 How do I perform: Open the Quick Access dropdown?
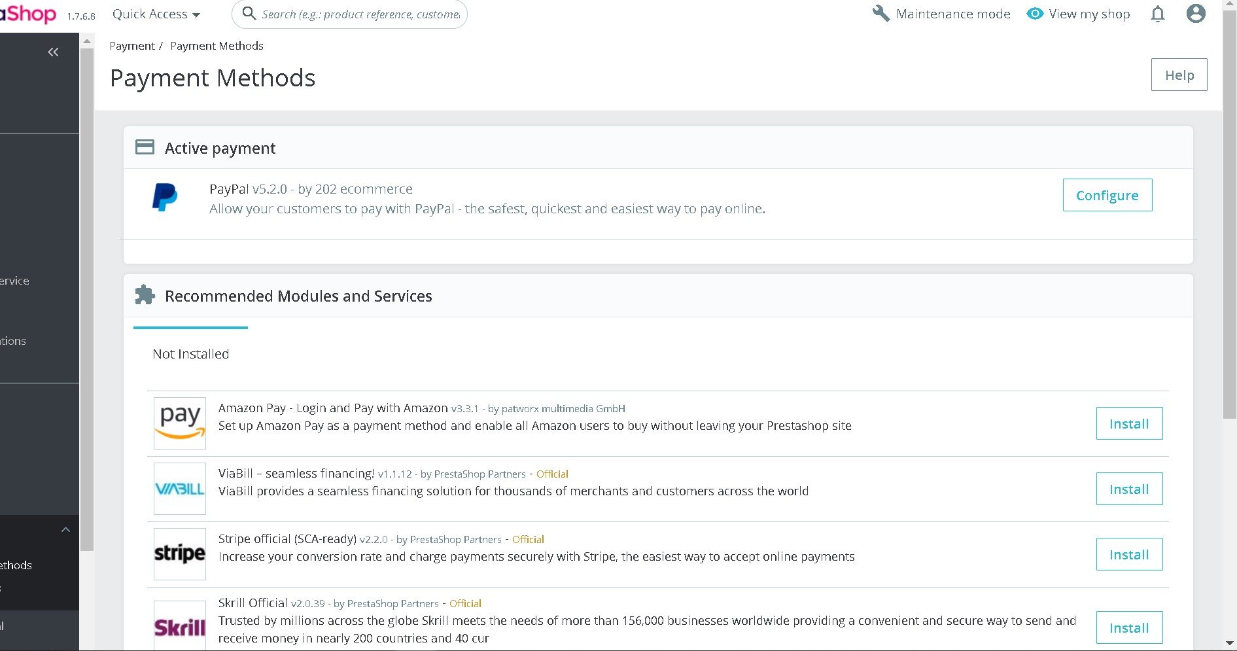coord(156,14)
